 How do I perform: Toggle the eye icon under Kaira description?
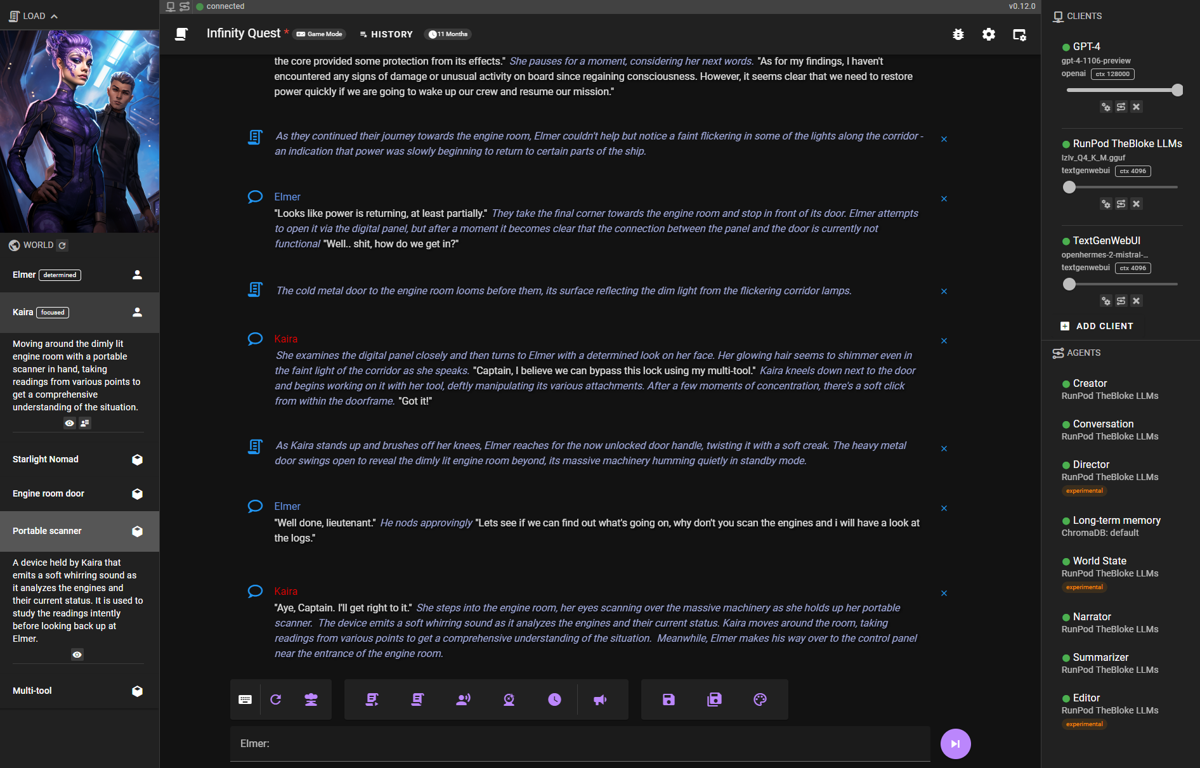coord(70,423)
